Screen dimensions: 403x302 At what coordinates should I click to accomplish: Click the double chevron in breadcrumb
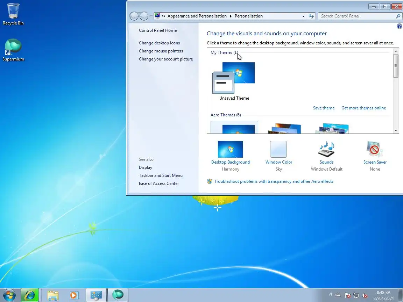coord(163,16)
